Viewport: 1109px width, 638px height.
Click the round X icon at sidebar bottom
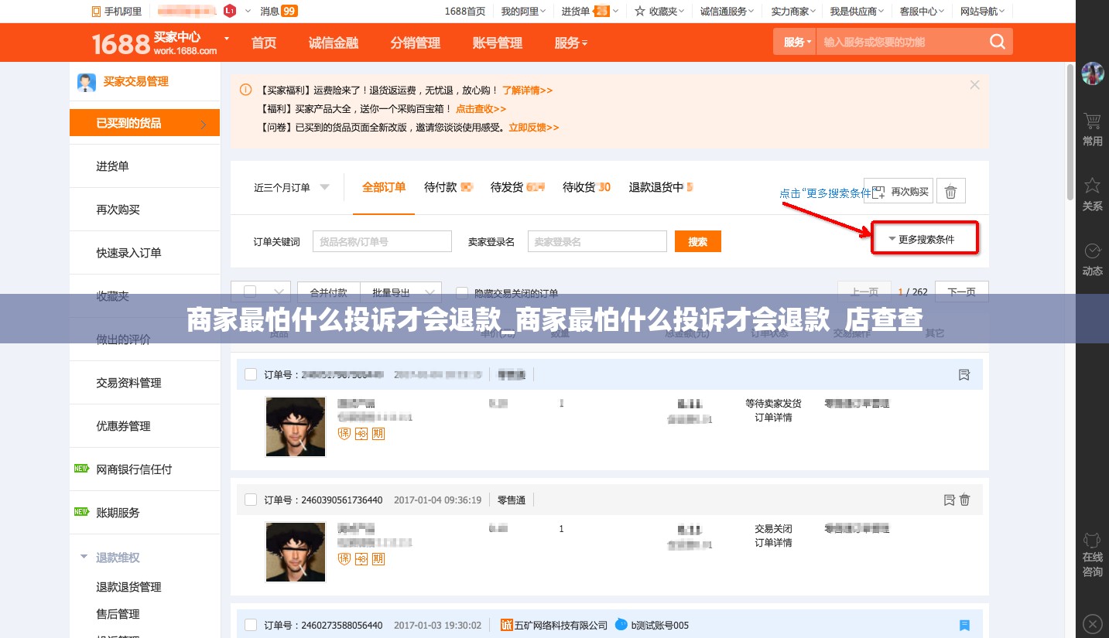tap(1092, 623)
